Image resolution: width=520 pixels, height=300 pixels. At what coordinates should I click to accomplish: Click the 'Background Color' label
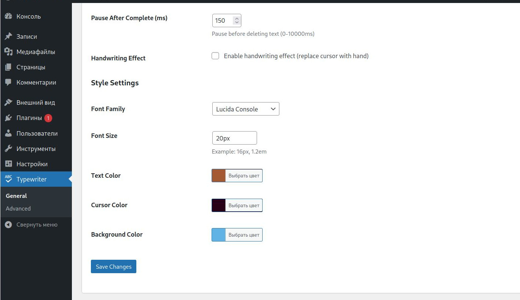click(x=117, y=234)
